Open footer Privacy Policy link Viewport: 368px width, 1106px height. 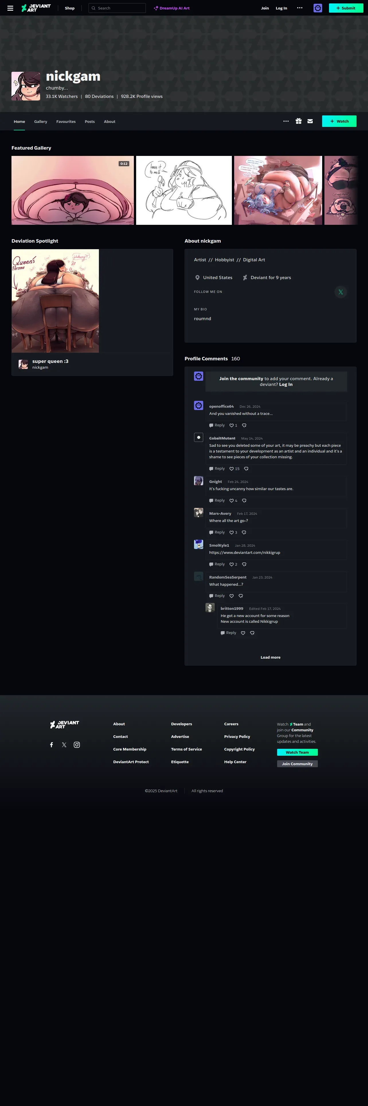point(237,737)
